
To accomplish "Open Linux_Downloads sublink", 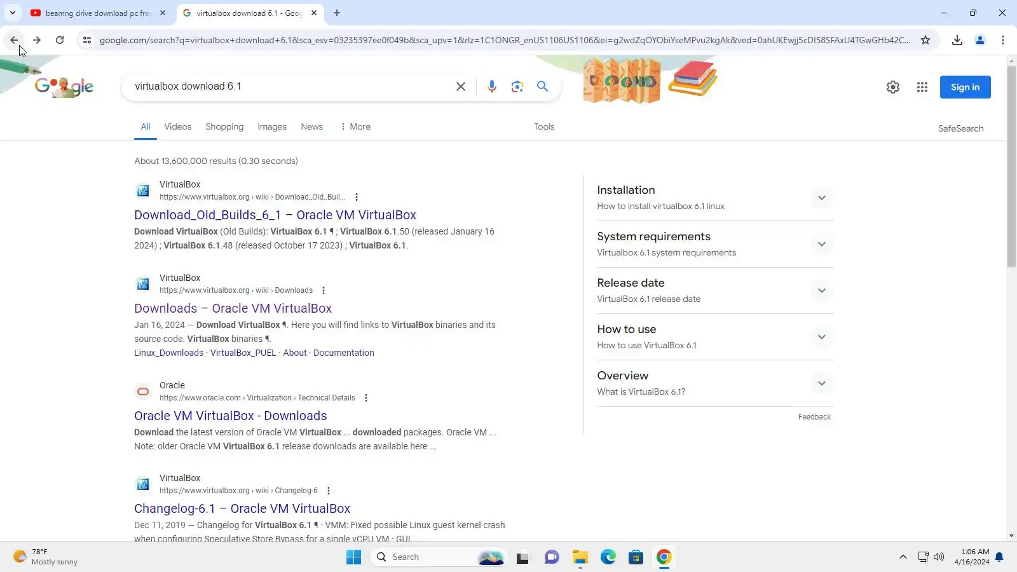I will [168, 353].
